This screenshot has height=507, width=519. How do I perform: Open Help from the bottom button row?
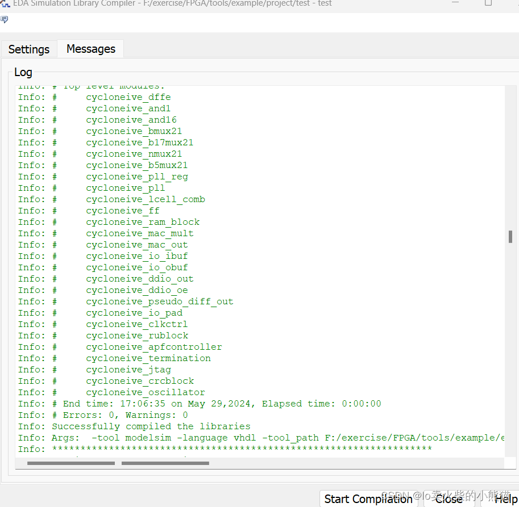click(505, 498)
